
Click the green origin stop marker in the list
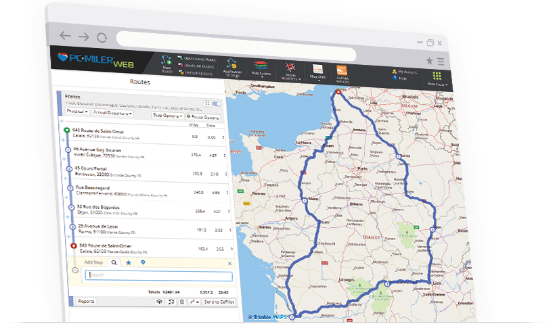click(66, 131)
